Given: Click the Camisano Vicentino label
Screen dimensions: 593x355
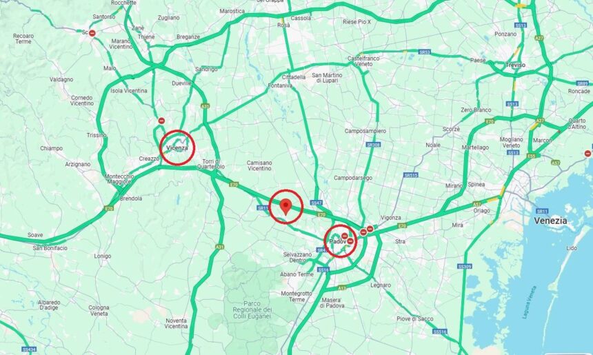Looking at the screenshot, I should point(259,165).
